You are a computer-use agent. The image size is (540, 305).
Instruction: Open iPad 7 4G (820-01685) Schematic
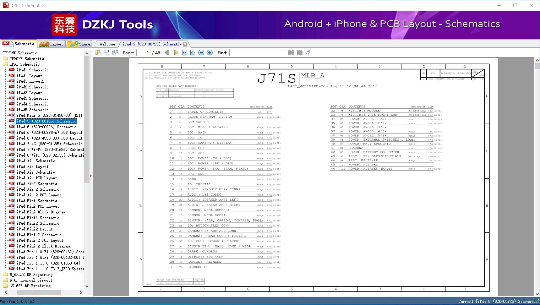coord(50,144)
